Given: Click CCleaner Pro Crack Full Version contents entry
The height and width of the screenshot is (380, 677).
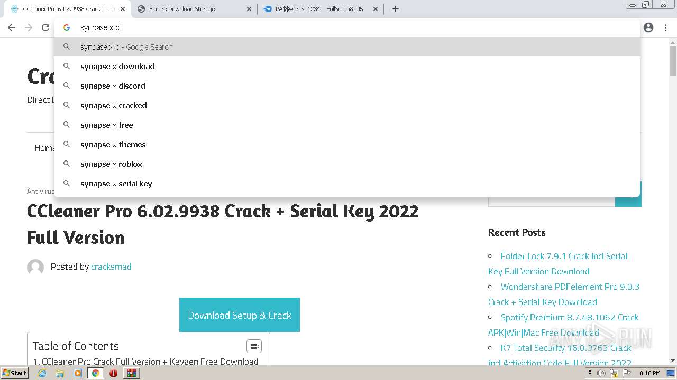Looking at the screenshot, I should pos(146,362).
